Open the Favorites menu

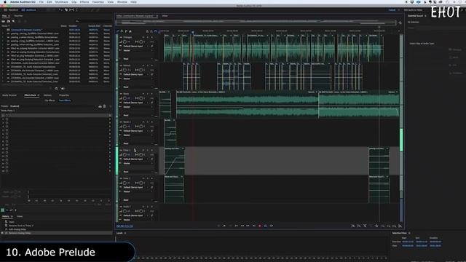click(x=98, y=1)
